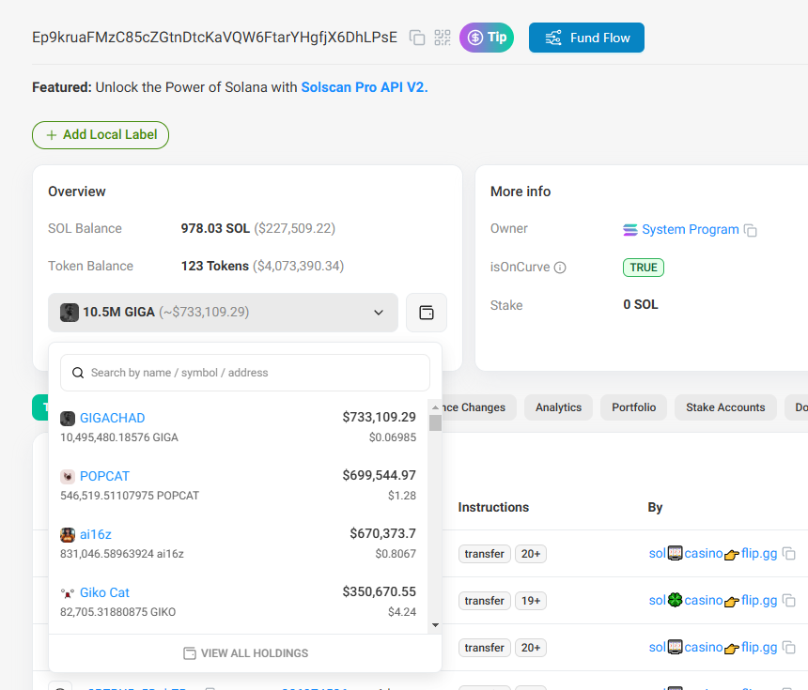Open the POPCAT token link
808x690 pixels.
point(104,476)
